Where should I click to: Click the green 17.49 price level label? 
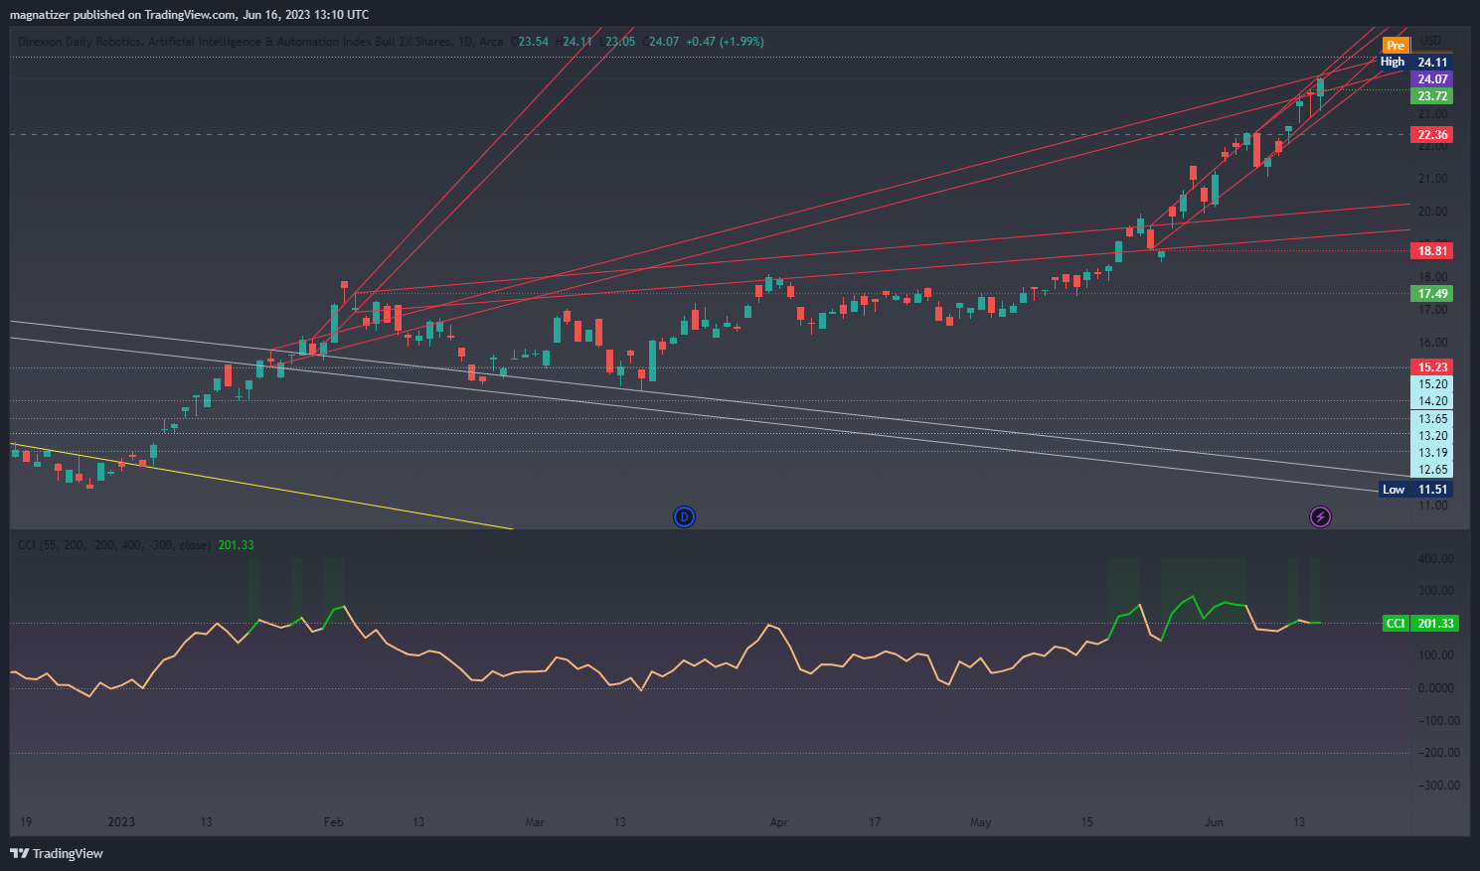1431,294
